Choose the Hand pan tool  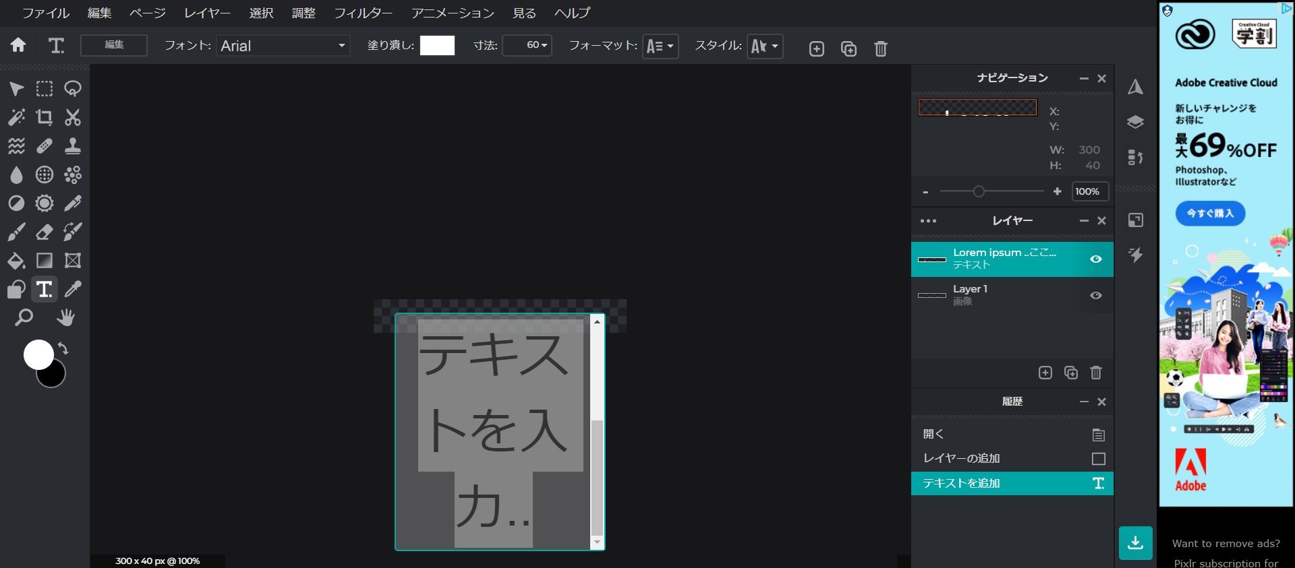(x=65, y=317)
